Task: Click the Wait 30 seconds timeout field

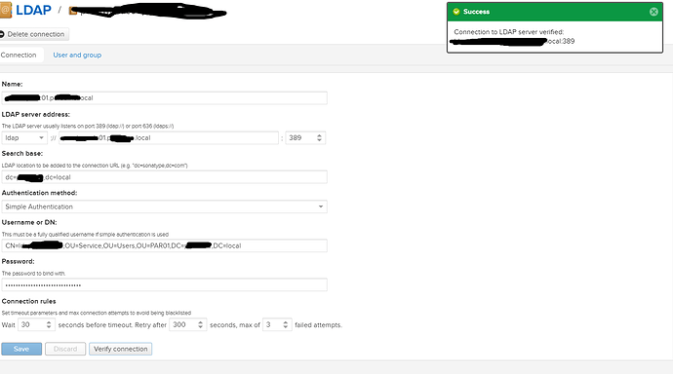Action: [x=36, y=324]
